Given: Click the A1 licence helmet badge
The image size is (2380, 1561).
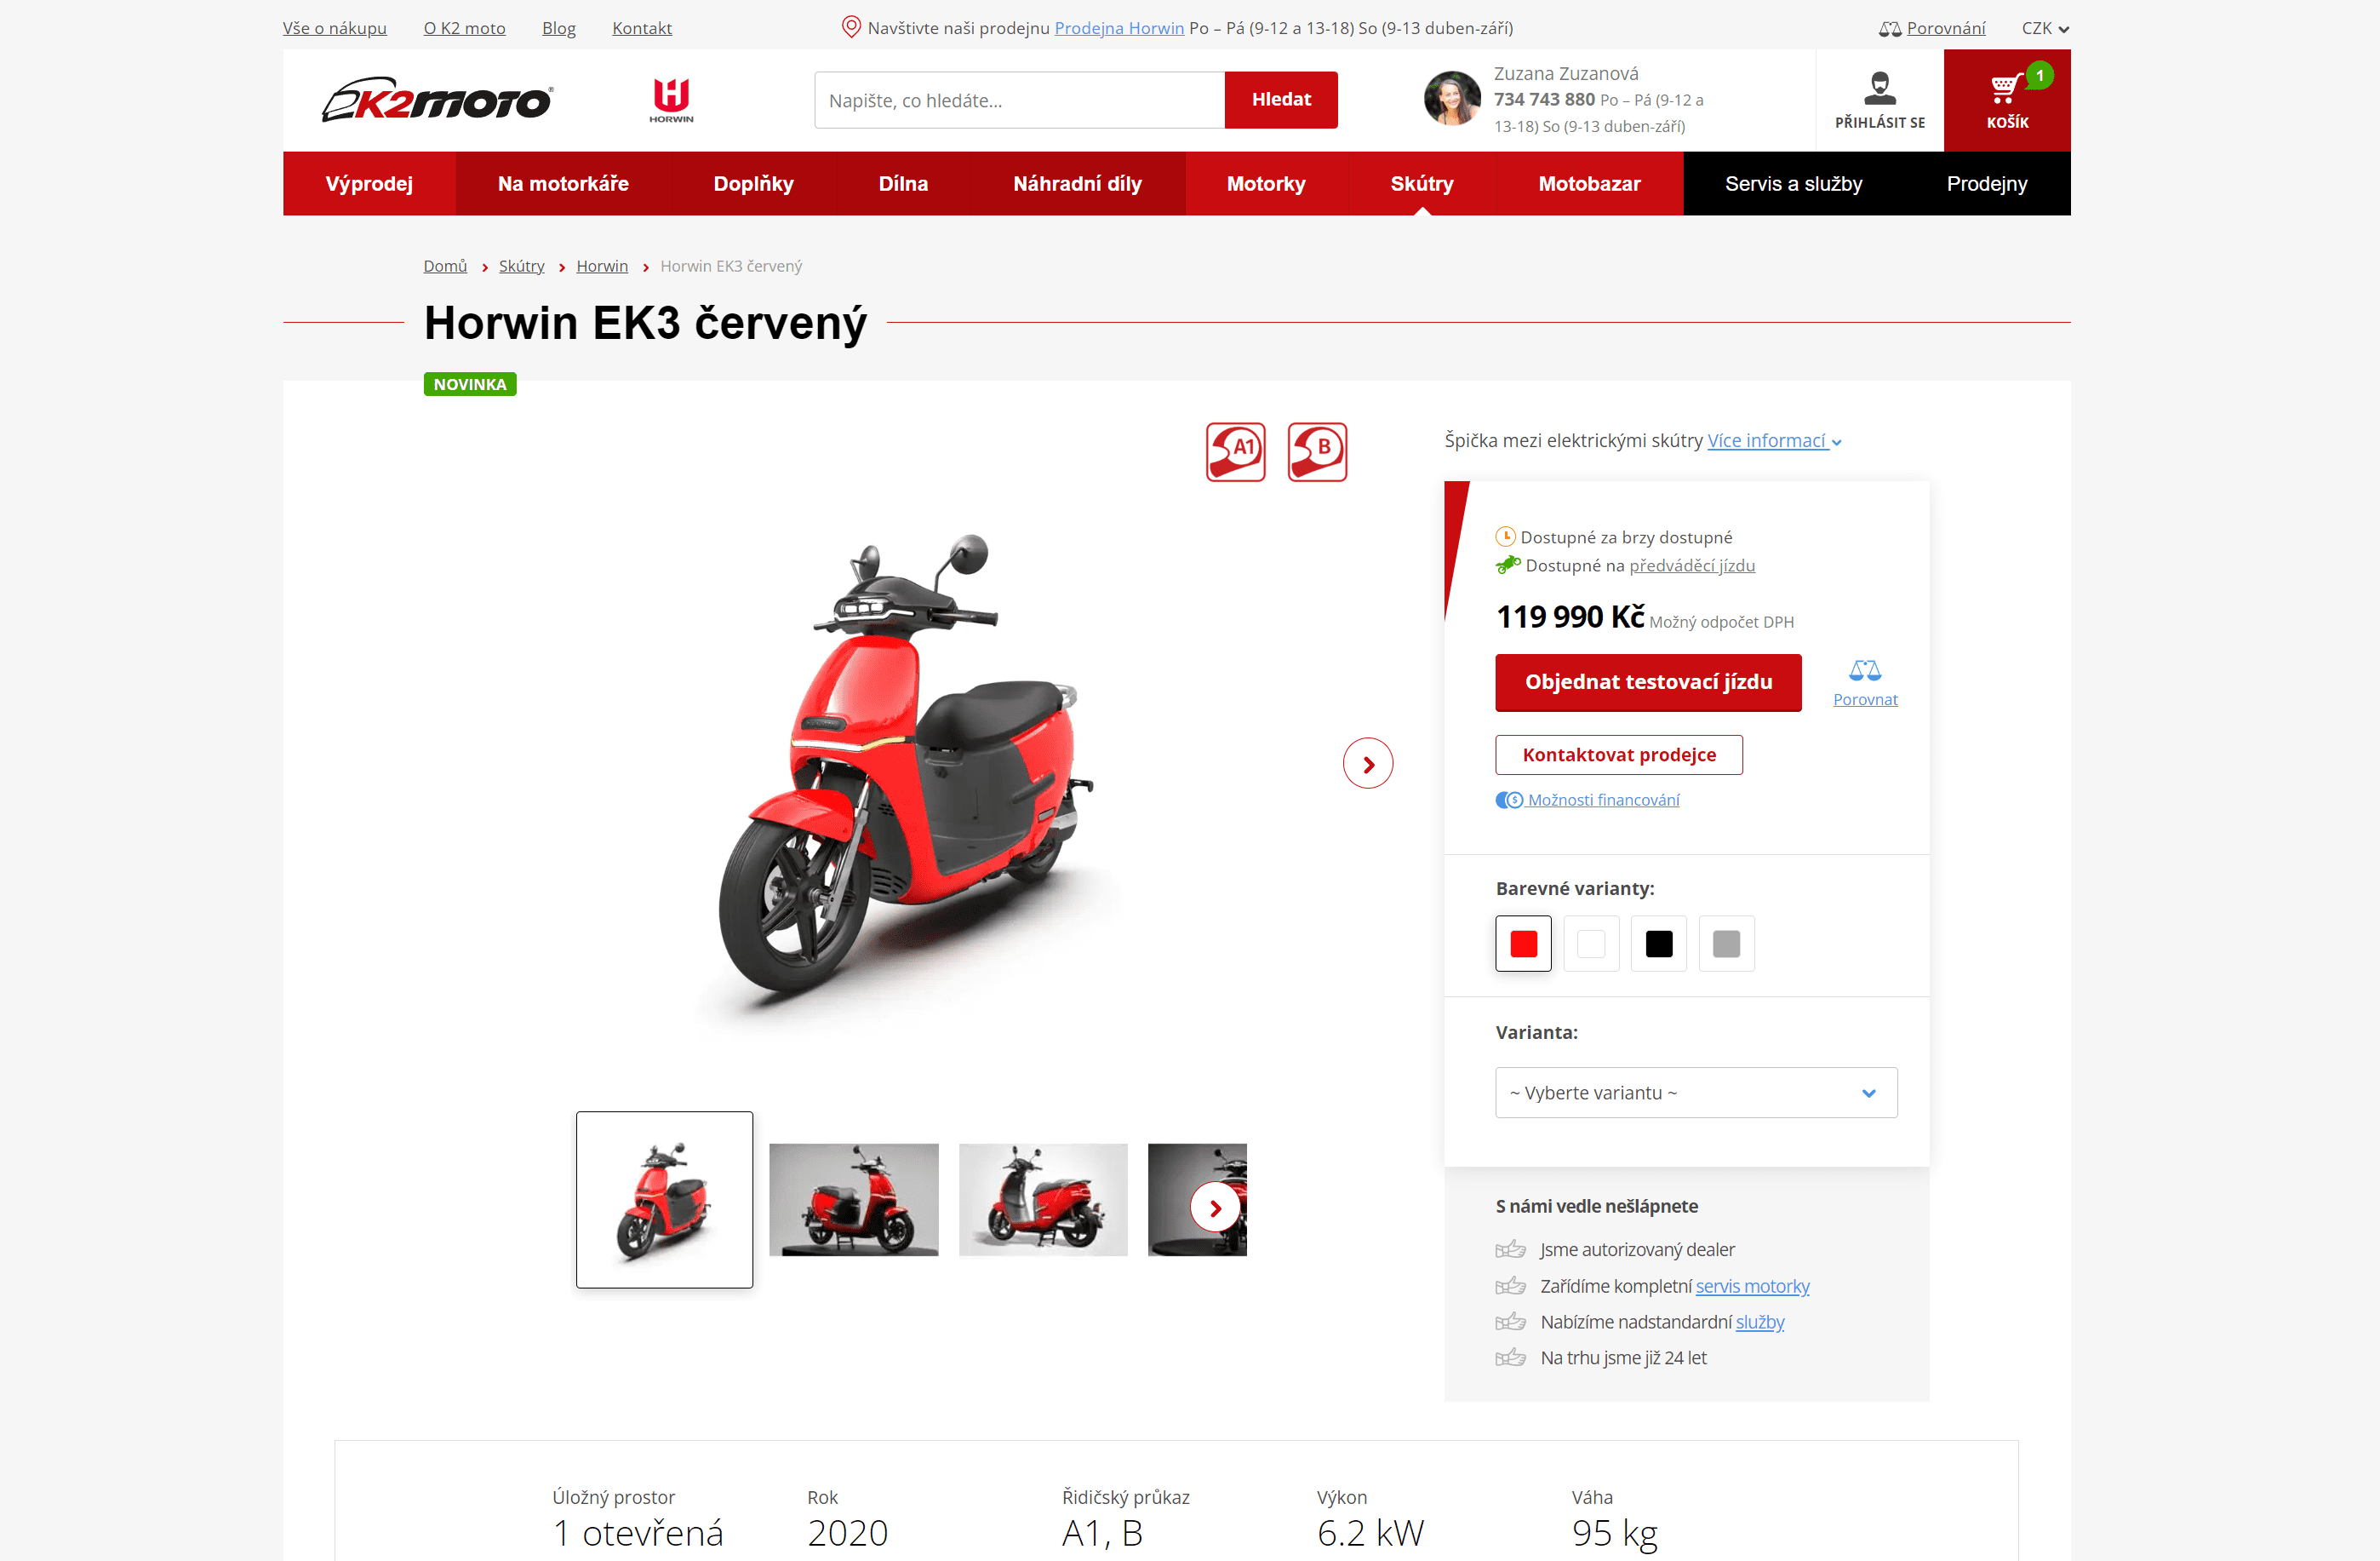Looking at the screenshot, I should pos(1235,451).
